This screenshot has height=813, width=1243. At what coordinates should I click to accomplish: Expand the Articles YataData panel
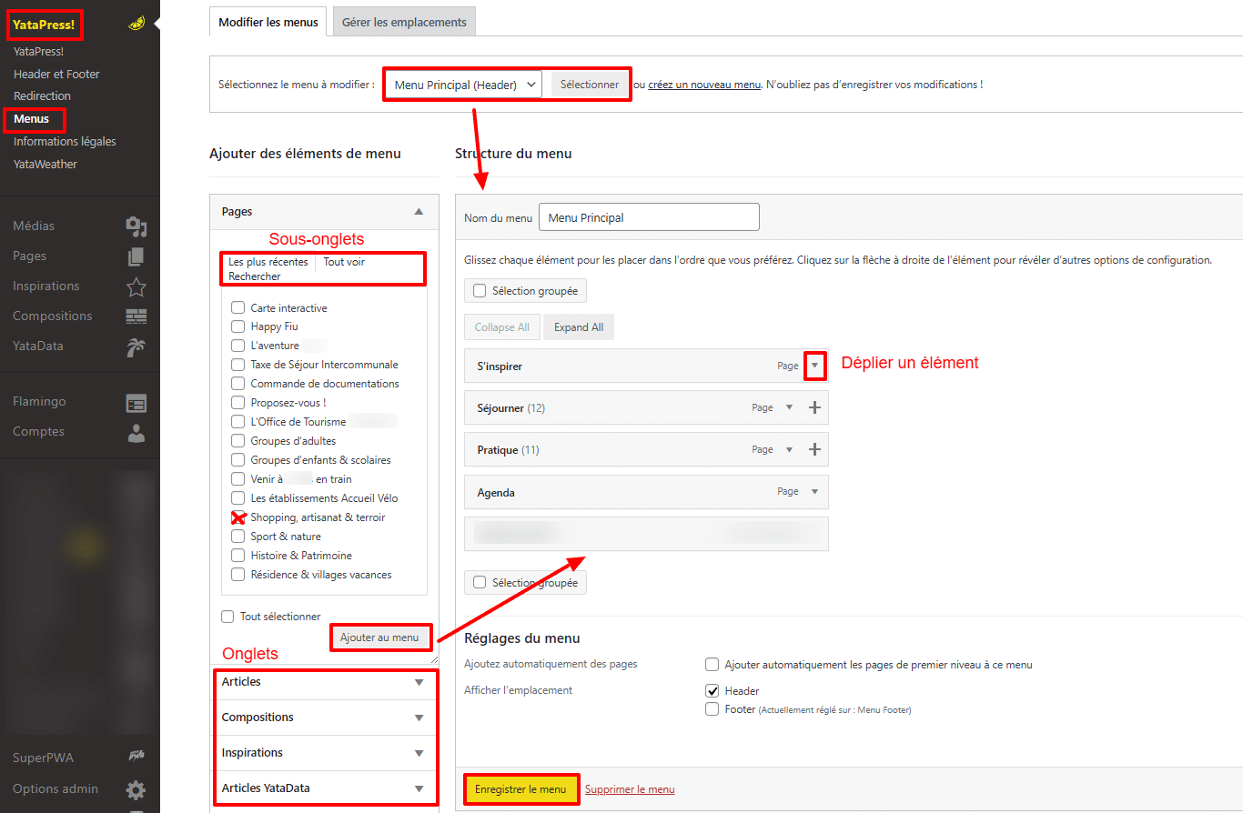coord(419,788)
